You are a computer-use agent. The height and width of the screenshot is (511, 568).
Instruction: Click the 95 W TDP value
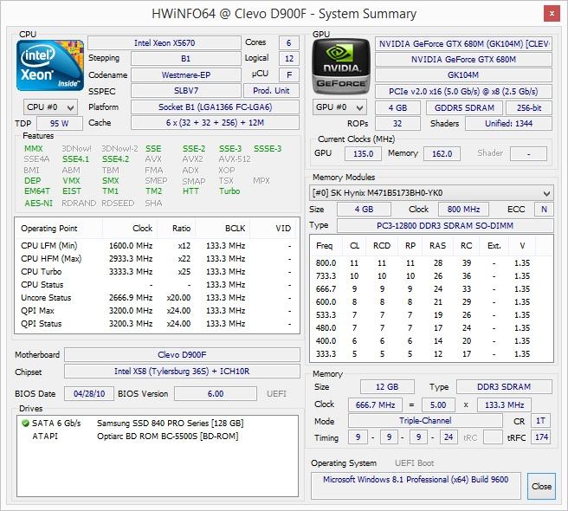(x=60, y=123)
